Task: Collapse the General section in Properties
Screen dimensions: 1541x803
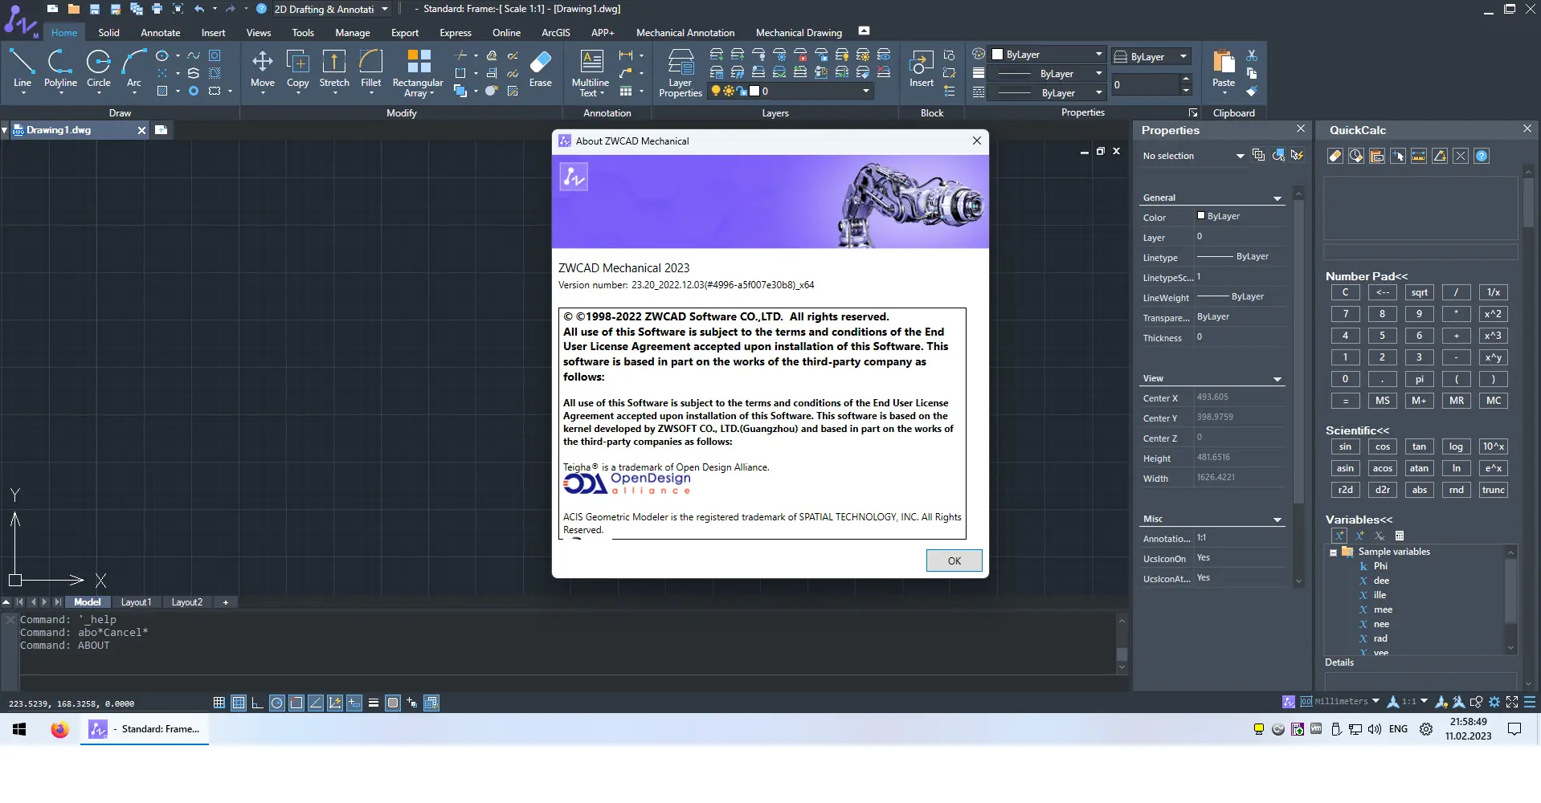Action: pyautogui.click(x=1277, y=198)
